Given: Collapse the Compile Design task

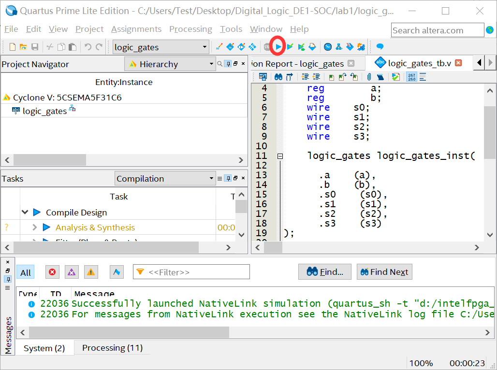Looking at the screenshot, I should click(x=25, y=212).
